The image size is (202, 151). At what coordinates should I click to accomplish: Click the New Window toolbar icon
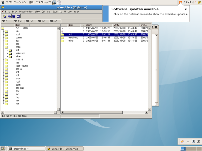pyautogui.click(x=5, y=16)
